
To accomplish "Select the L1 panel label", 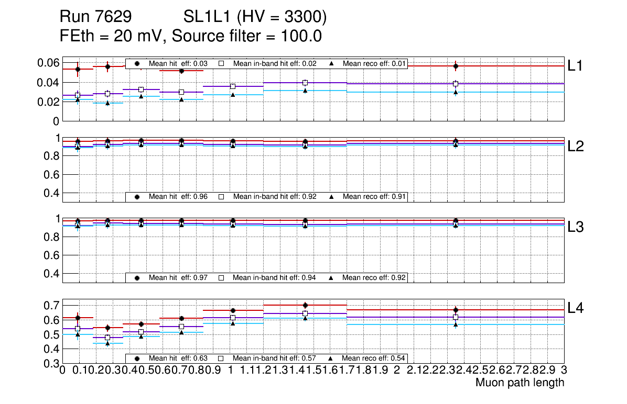I will pyautogui.click(x=576, y=65).
